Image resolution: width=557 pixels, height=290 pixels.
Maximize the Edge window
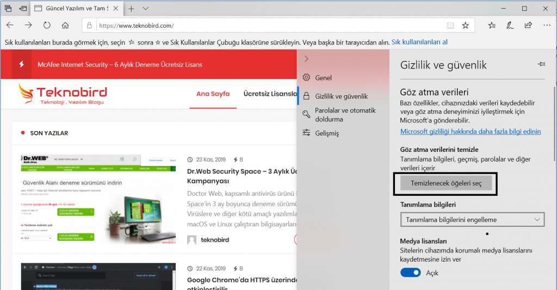pyautogui.click(x=524, y=8)
